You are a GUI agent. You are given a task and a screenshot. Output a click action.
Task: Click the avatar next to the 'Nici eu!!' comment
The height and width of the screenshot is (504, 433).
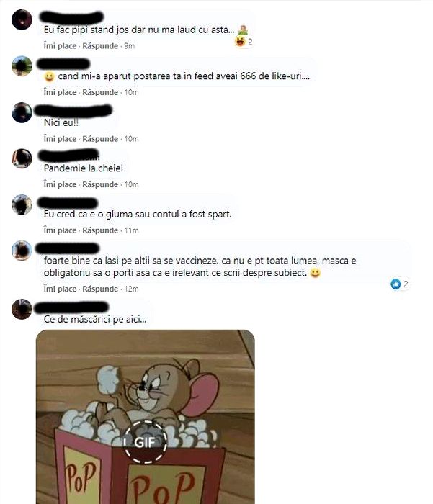(x=22, y=112)
